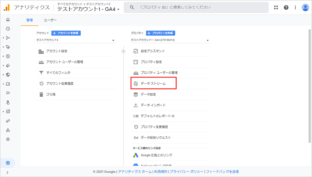Open the audiences person-list icon in sidebar
Viewport: 312px width, 177px height.
coord(8,121)
